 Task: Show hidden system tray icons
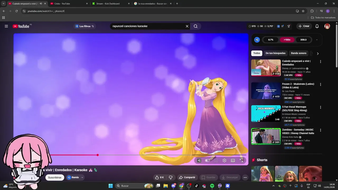point(273,186)
